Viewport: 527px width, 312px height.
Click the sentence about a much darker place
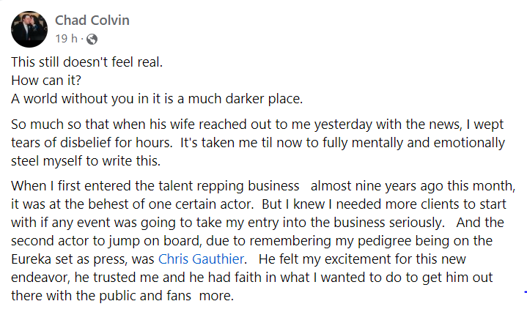(x=157, y=99)
